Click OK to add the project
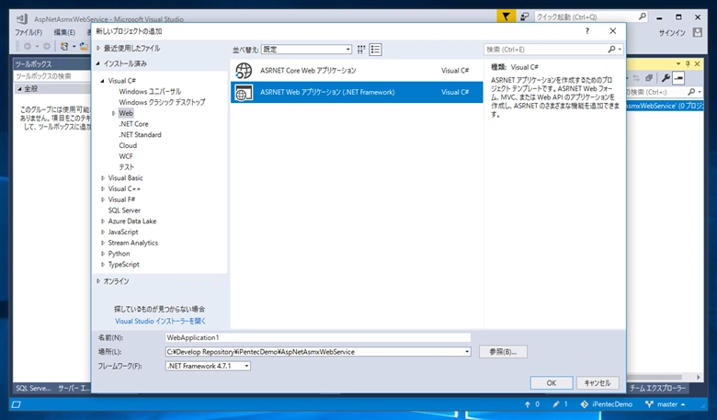The width and height of the screenshot is (717, 420). pyautogui.click(x=552, y=383)
